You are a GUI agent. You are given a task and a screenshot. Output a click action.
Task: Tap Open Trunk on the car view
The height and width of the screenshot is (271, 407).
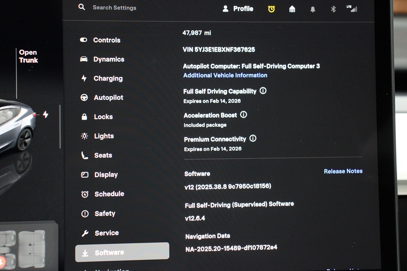coord(28,57)
